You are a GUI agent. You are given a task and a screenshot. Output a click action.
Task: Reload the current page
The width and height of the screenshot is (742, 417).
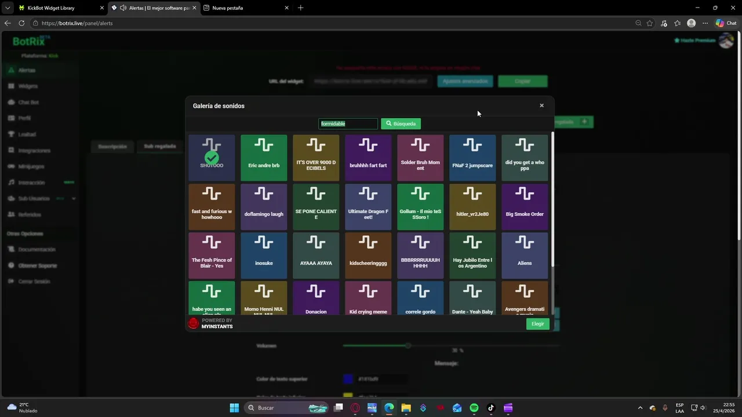click(21, 23)
